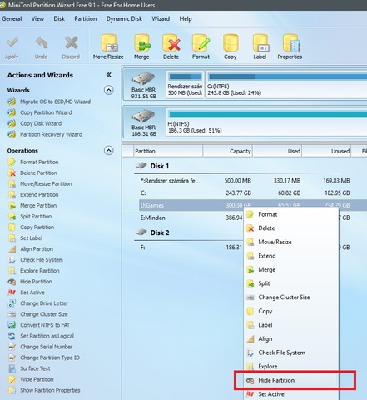Open the Partition menu

click(x=86, y=18)
